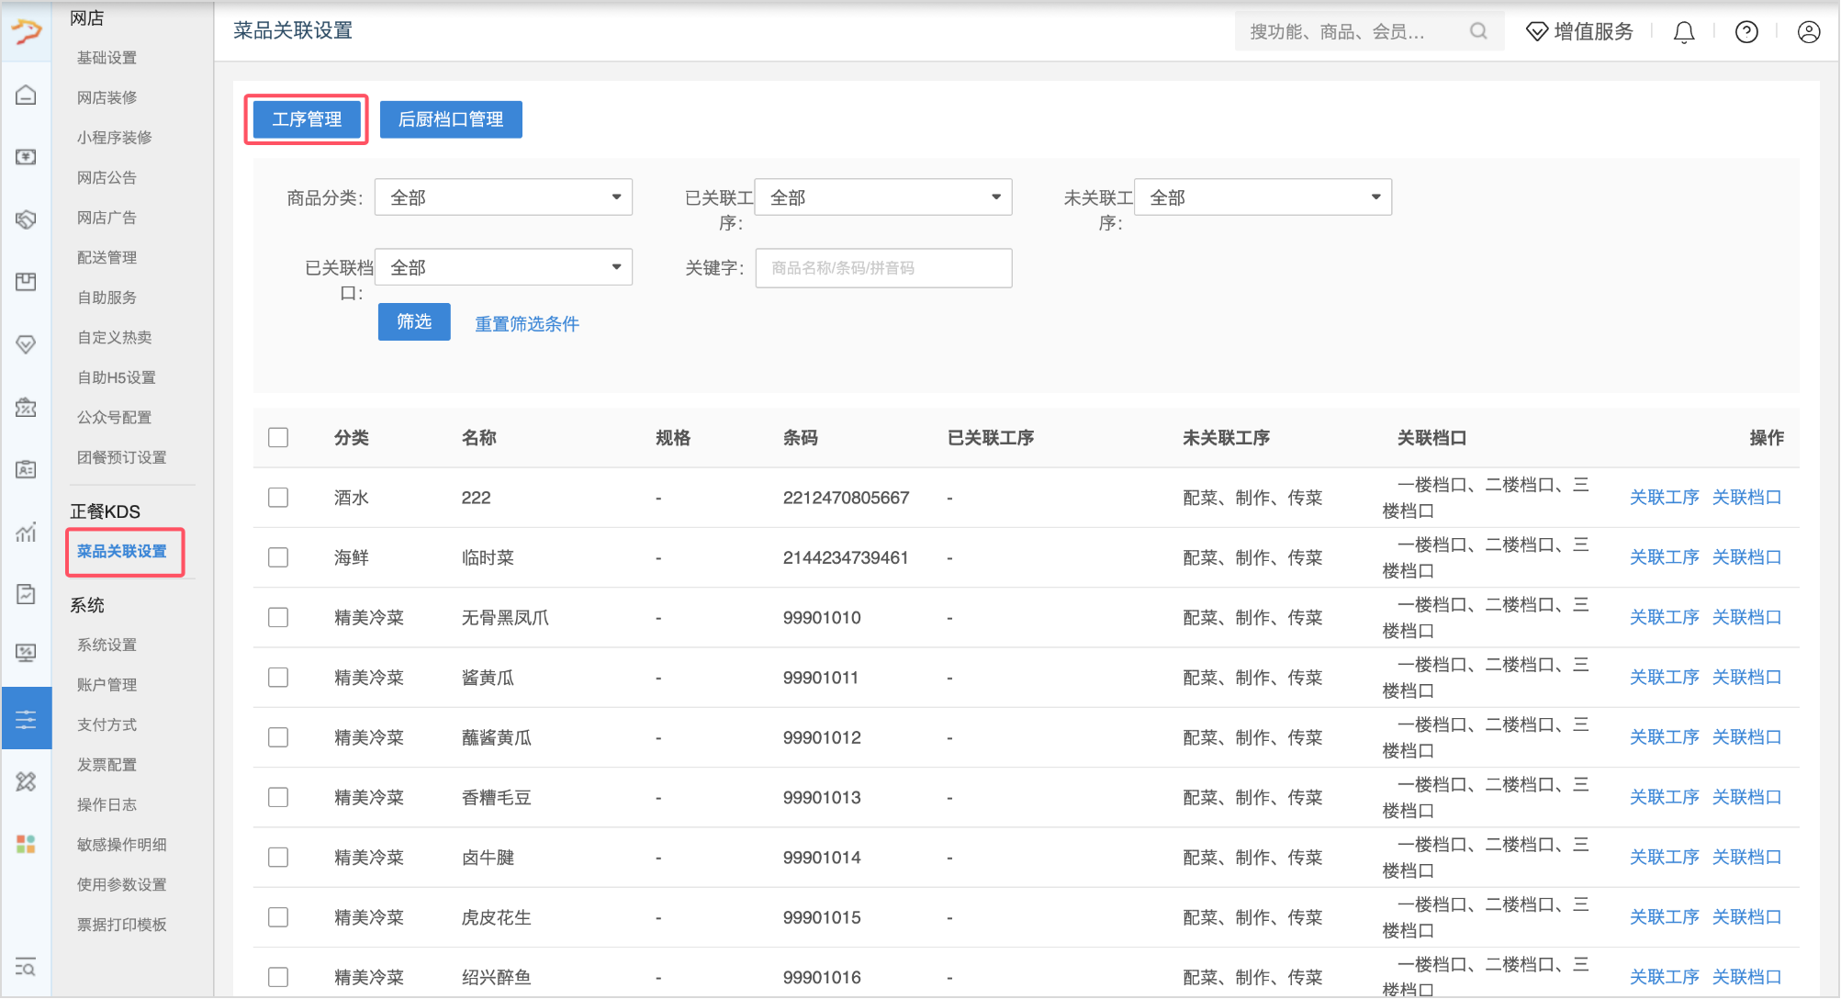Open the 未关联工序 dropdown
This screenshot has width=1841, height=999.
[x=1263, y=197]
